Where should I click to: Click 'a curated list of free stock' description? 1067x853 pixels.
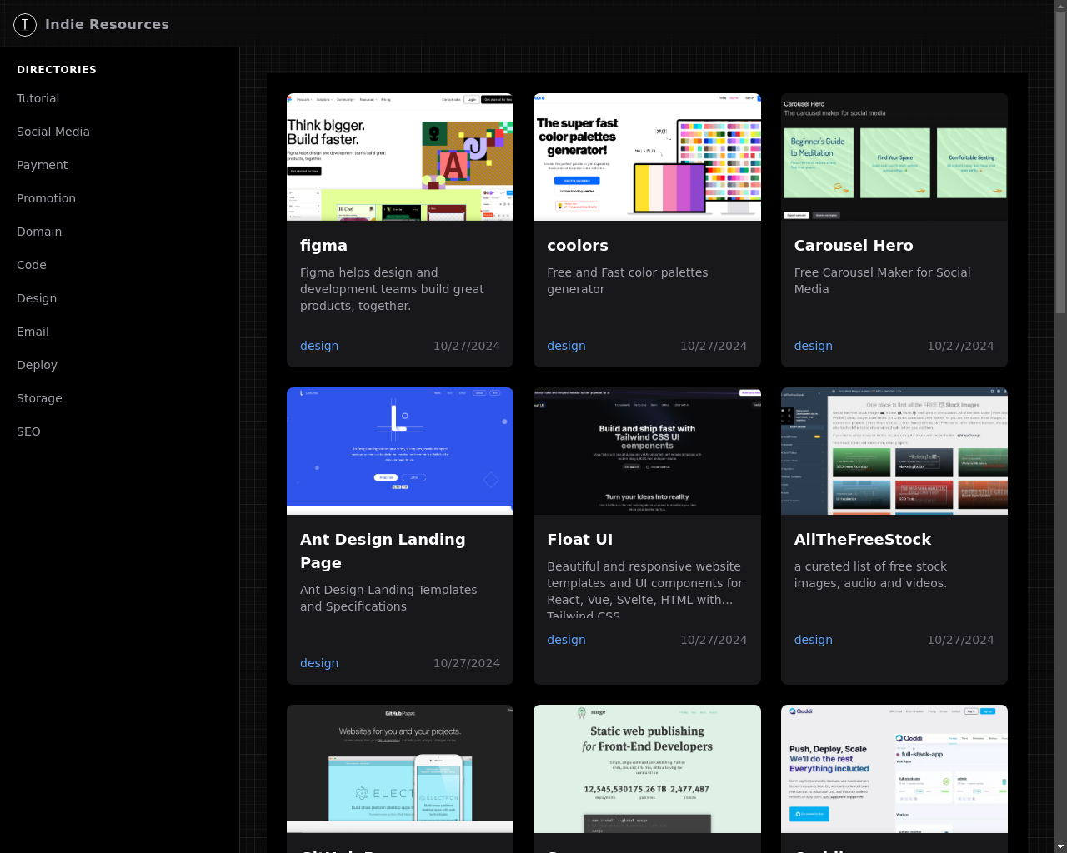(x=870, y=575)
